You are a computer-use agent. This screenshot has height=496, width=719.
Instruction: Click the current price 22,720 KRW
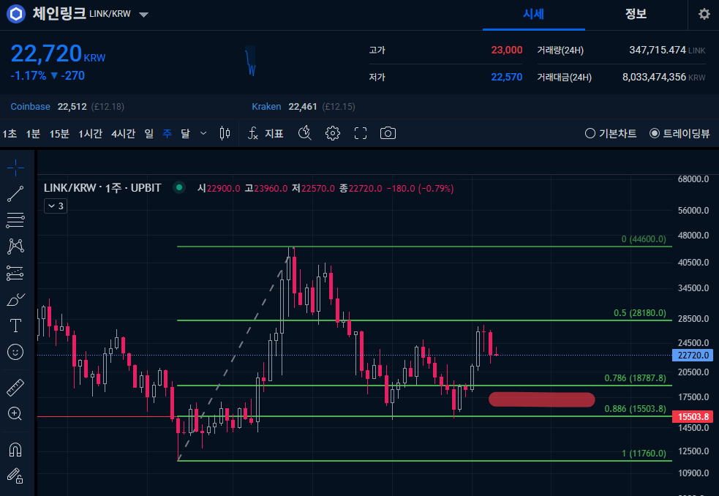58,53
